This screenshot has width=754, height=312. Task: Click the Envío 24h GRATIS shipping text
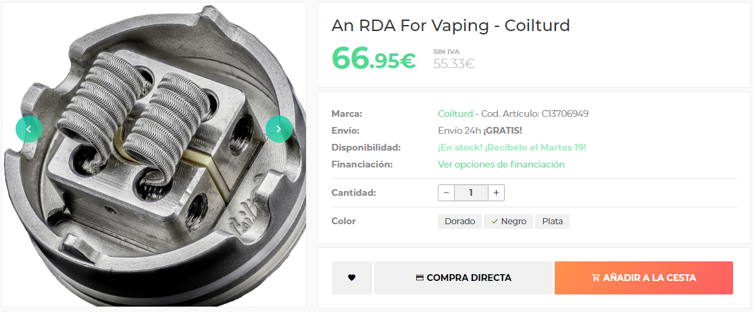point(480,131)
